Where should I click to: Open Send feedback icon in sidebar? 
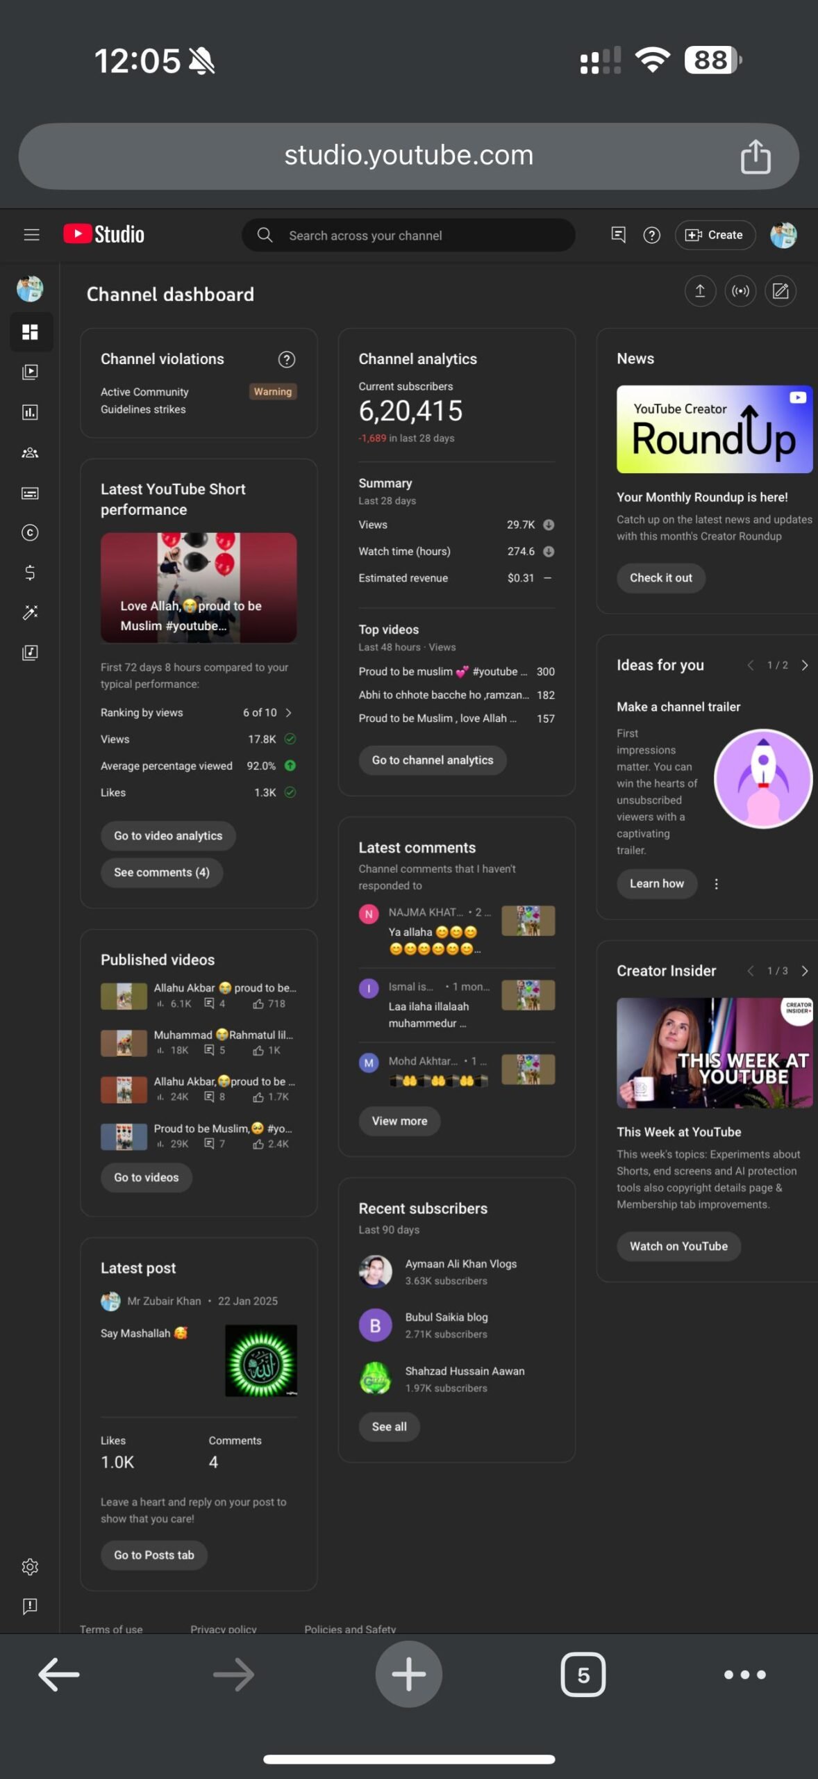tap(30, 1606)
